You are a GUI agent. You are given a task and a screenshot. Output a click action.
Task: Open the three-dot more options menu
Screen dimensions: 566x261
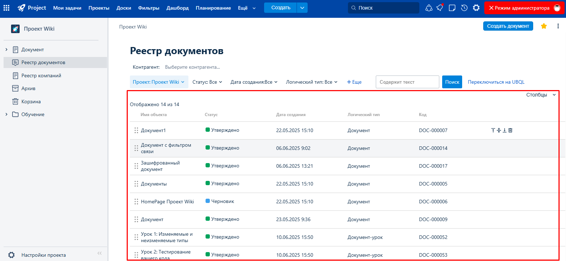558,26
